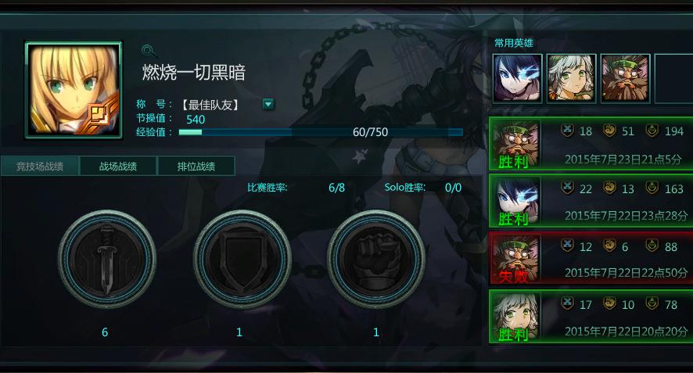
Task: Open the match record dated 7月22日20点20分
Action: (x=591, y=317)
